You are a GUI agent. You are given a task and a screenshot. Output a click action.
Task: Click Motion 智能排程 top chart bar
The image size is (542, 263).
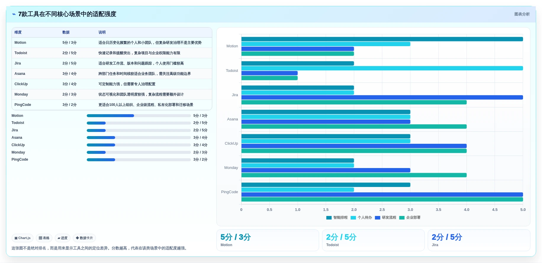(382, 39)
